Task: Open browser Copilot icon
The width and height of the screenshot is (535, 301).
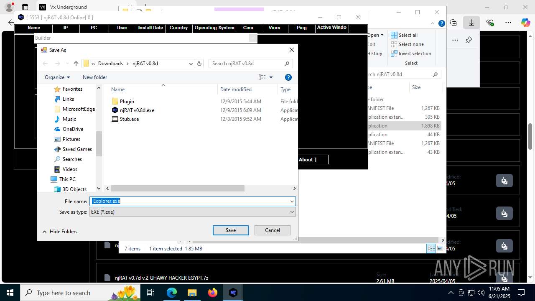Action: coord(526,23)
